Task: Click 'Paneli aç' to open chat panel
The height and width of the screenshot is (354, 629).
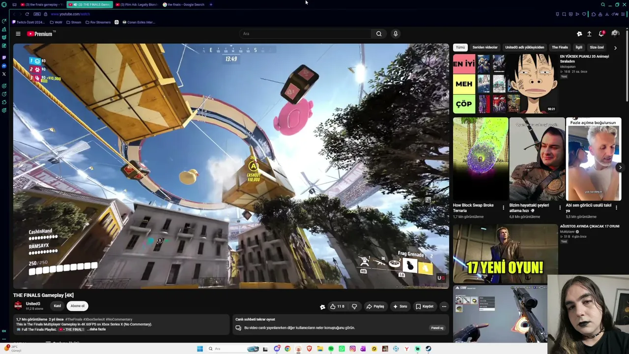Action: click(x=437, y=328)
